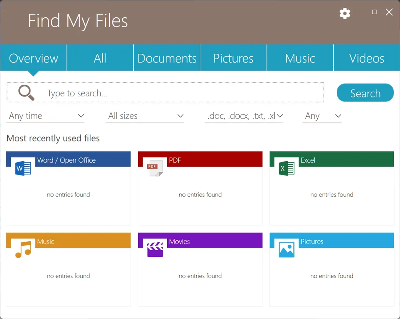
Task: Select the Pictures image icon
Action: point(286,249)
